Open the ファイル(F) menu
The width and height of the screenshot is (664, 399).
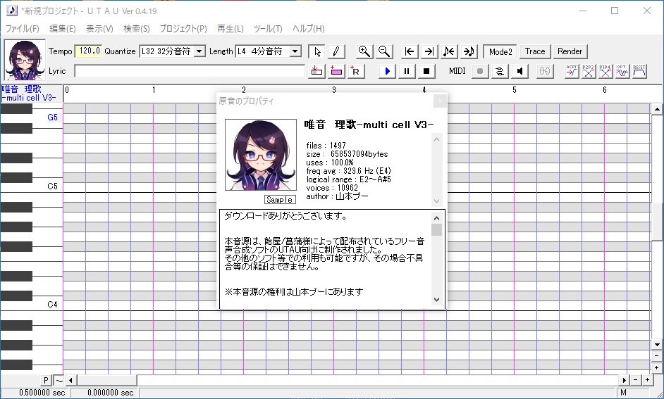[22, 28]
